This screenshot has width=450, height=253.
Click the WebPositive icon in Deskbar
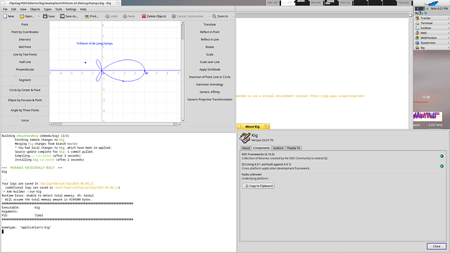point(417,38)
